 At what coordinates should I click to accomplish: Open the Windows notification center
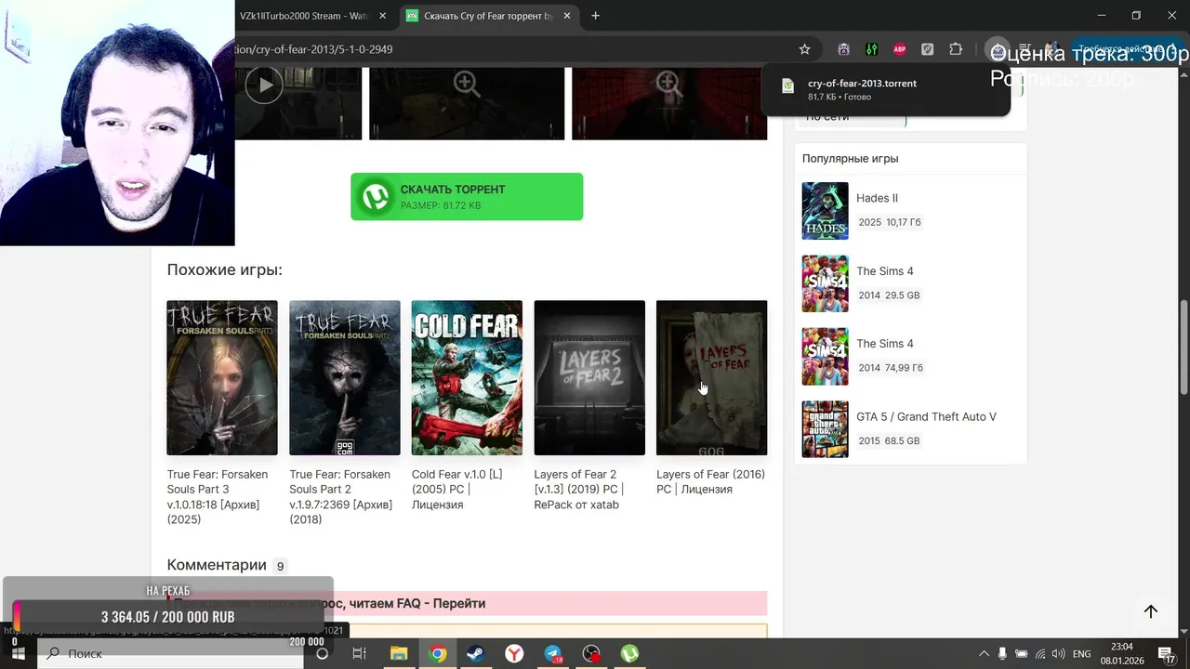tap(1169, 654)
